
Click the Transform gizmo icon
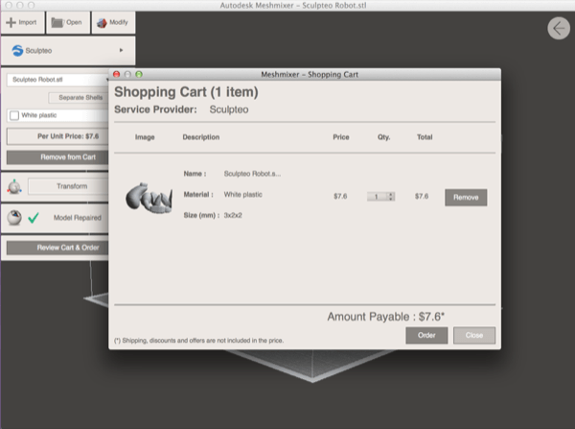pos(14,186)
